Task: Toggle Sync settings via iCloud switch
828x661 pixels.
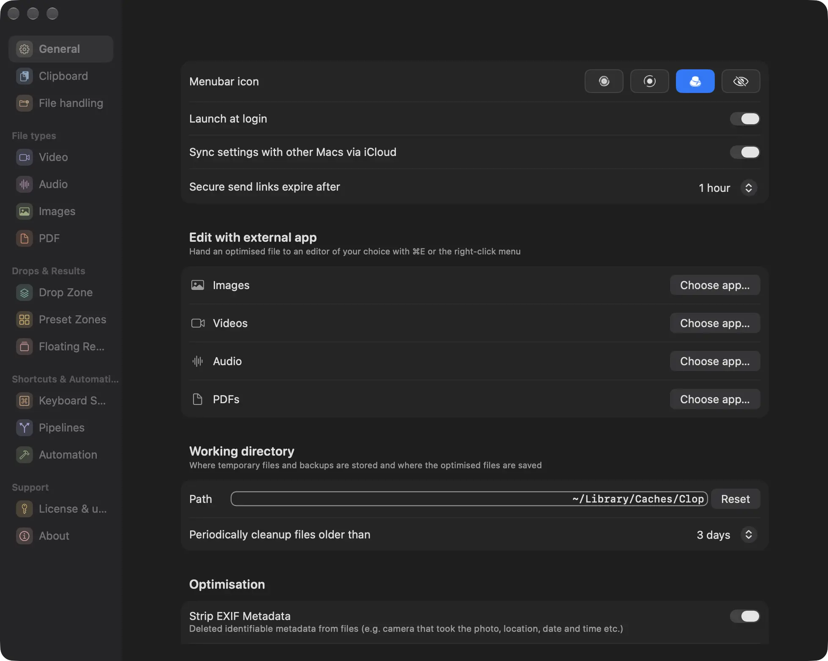Action: pyautogui.click(x=745, y=152)
